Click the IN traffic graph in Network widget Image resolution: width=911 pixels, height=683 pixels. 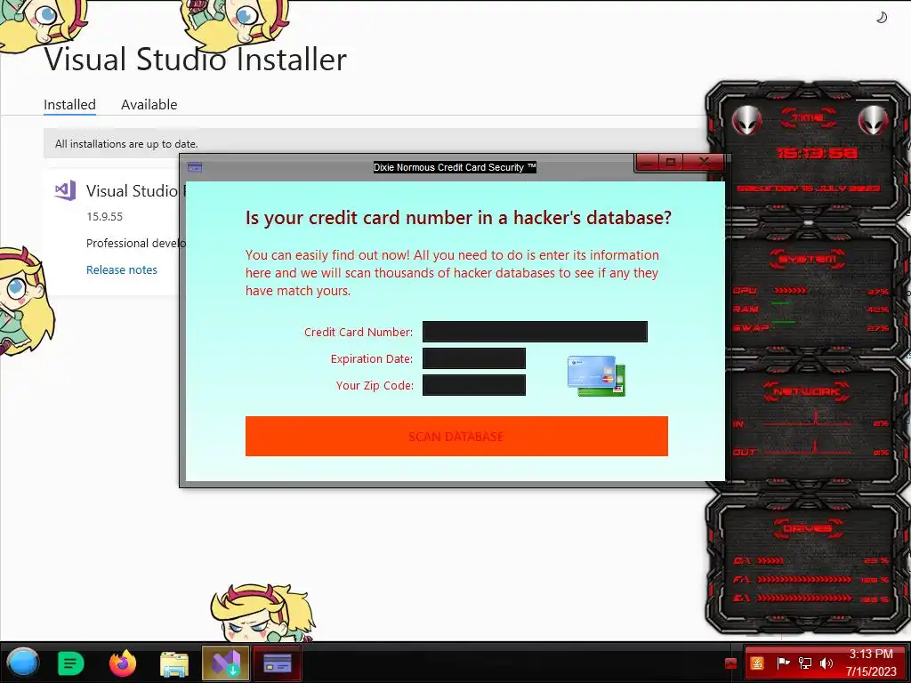(x=808, y=420)
